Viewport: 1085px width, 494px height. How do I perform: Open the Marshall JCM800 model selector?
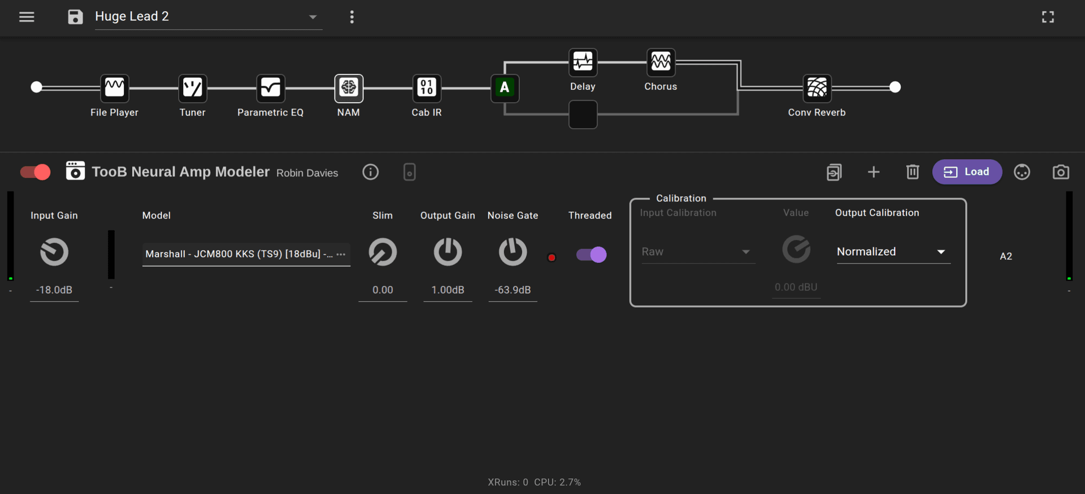(246, 254)
